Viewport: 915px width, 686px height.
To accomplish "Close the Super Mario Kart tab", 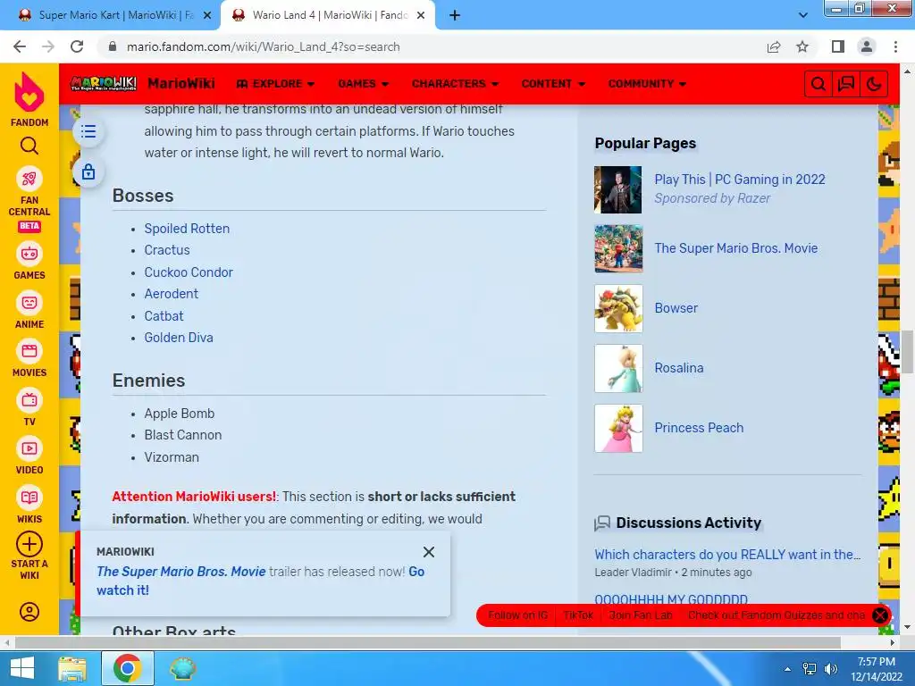I will coord(207,16).
